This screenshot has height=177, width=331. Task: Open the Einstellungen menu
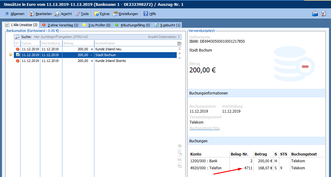(125, 14)
